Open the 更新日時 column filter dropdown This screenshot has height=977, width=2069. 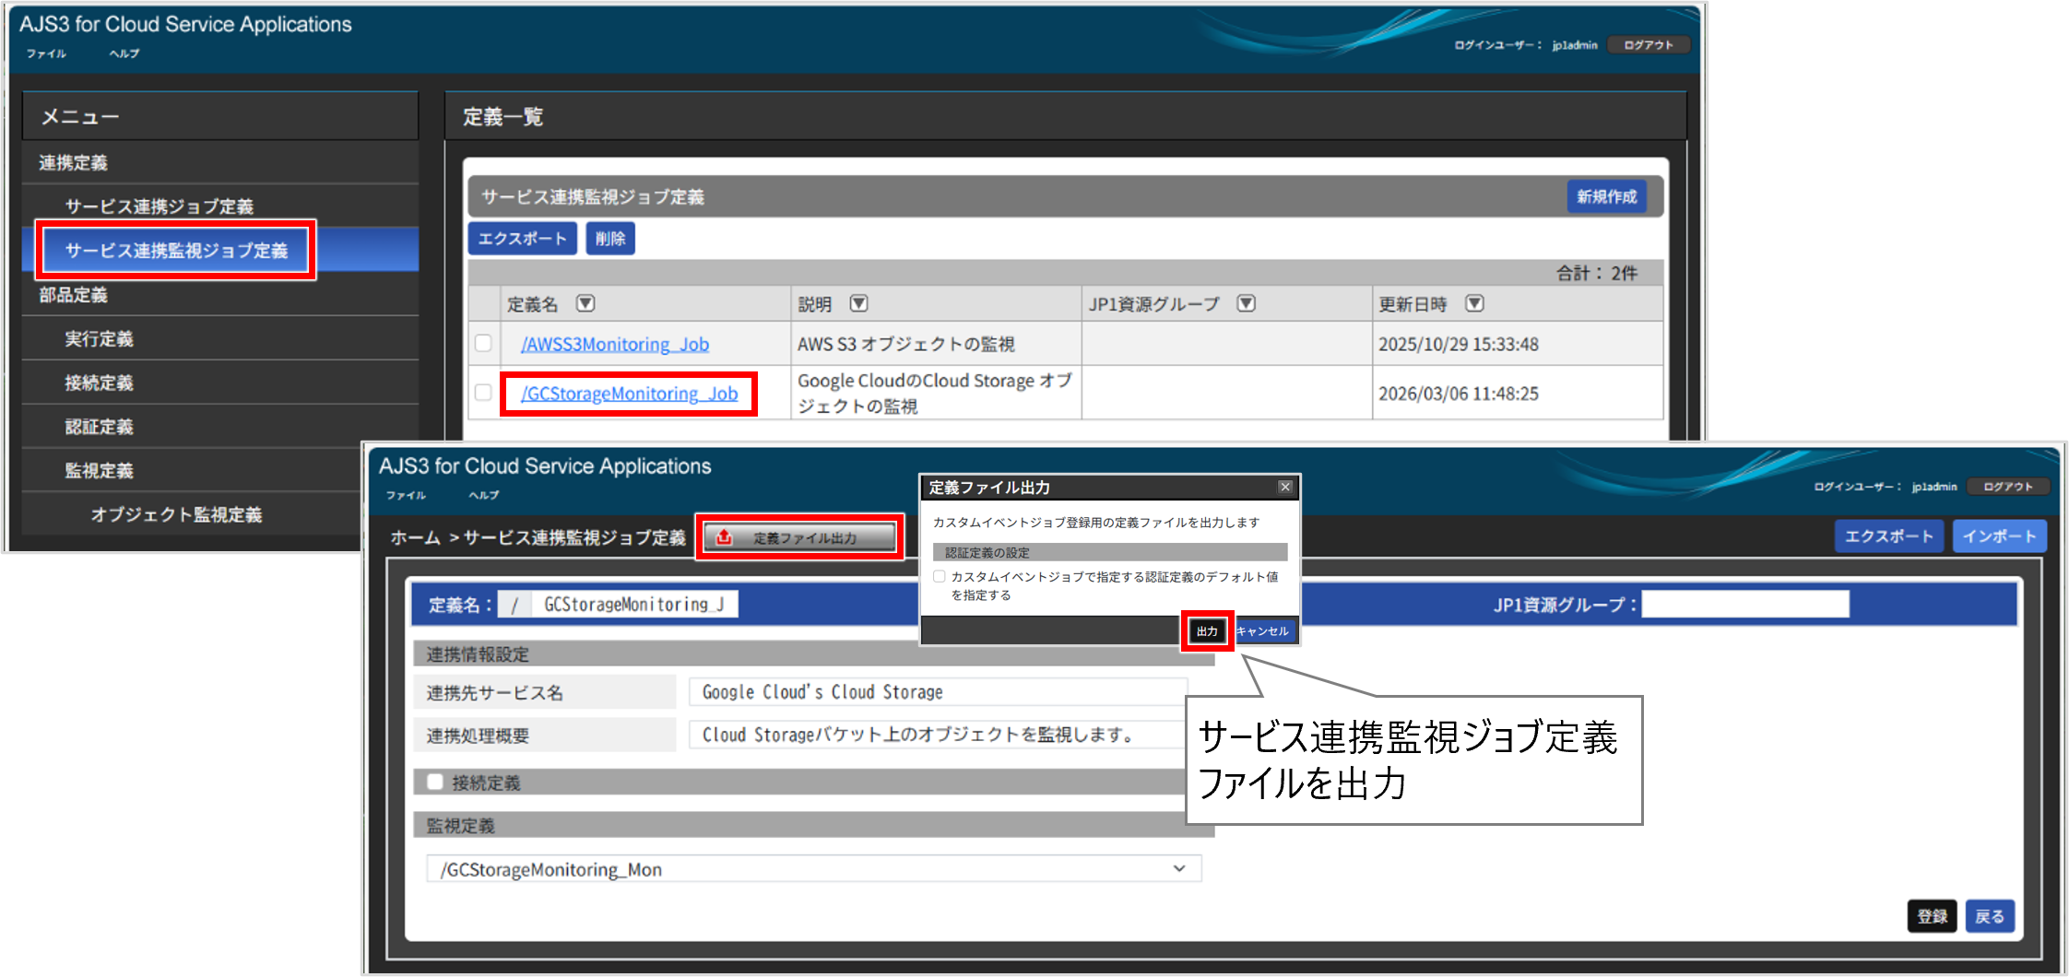pyautogui.click(x=1474, y=303)
